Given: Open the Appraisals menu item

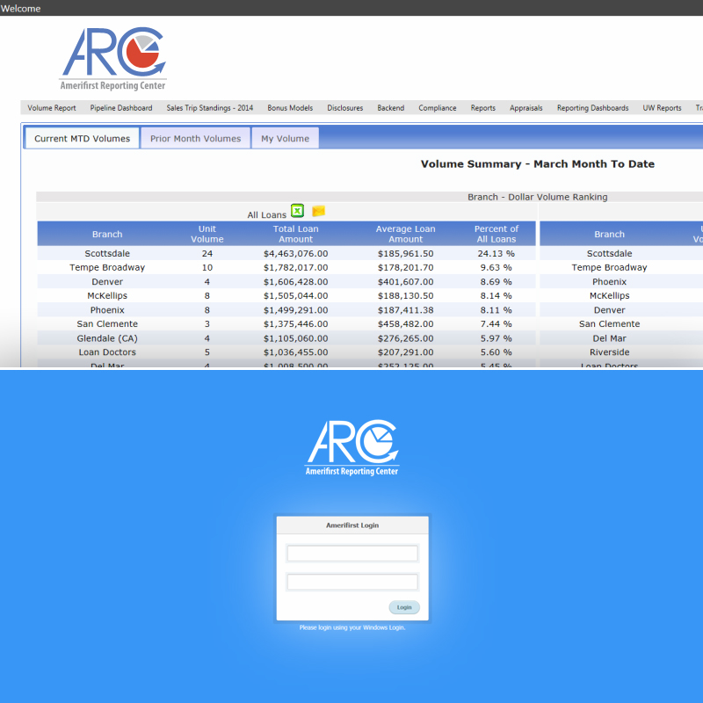Looking at the screenshot, I should point(525,108).
